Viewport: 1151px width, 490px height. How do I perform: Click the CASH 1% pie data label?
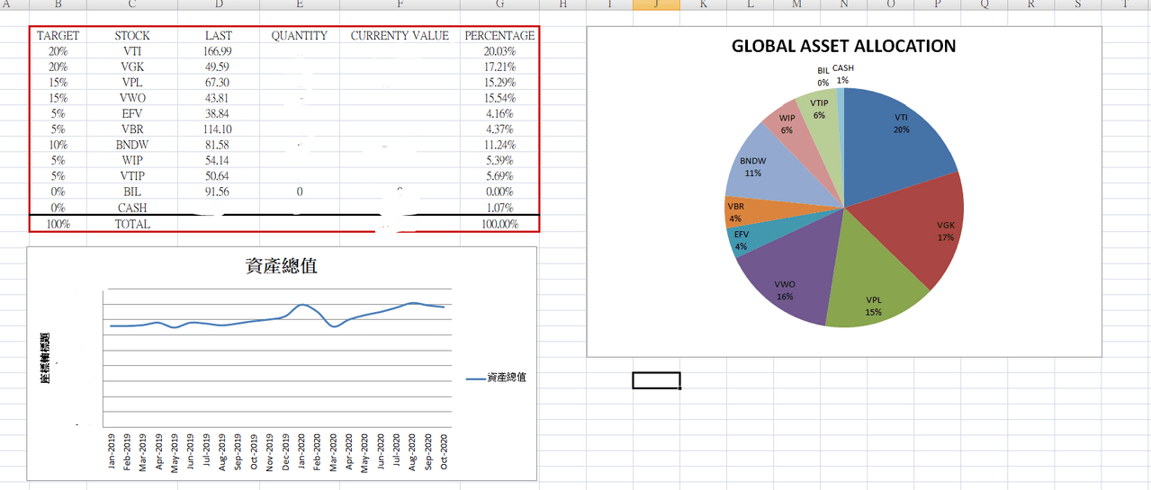(843, 74)
